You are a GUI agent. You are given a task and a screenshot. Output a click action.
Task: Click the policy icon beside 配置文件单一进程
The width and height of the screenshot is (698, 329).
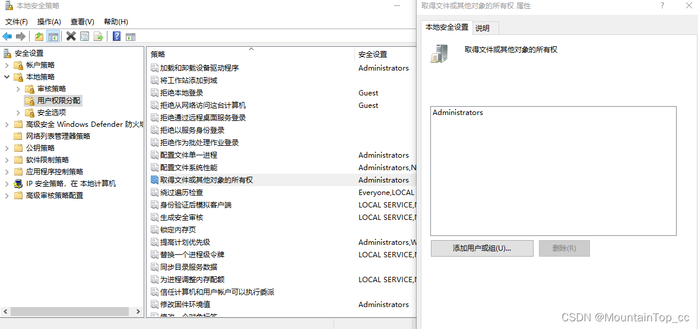click(154, 155)
